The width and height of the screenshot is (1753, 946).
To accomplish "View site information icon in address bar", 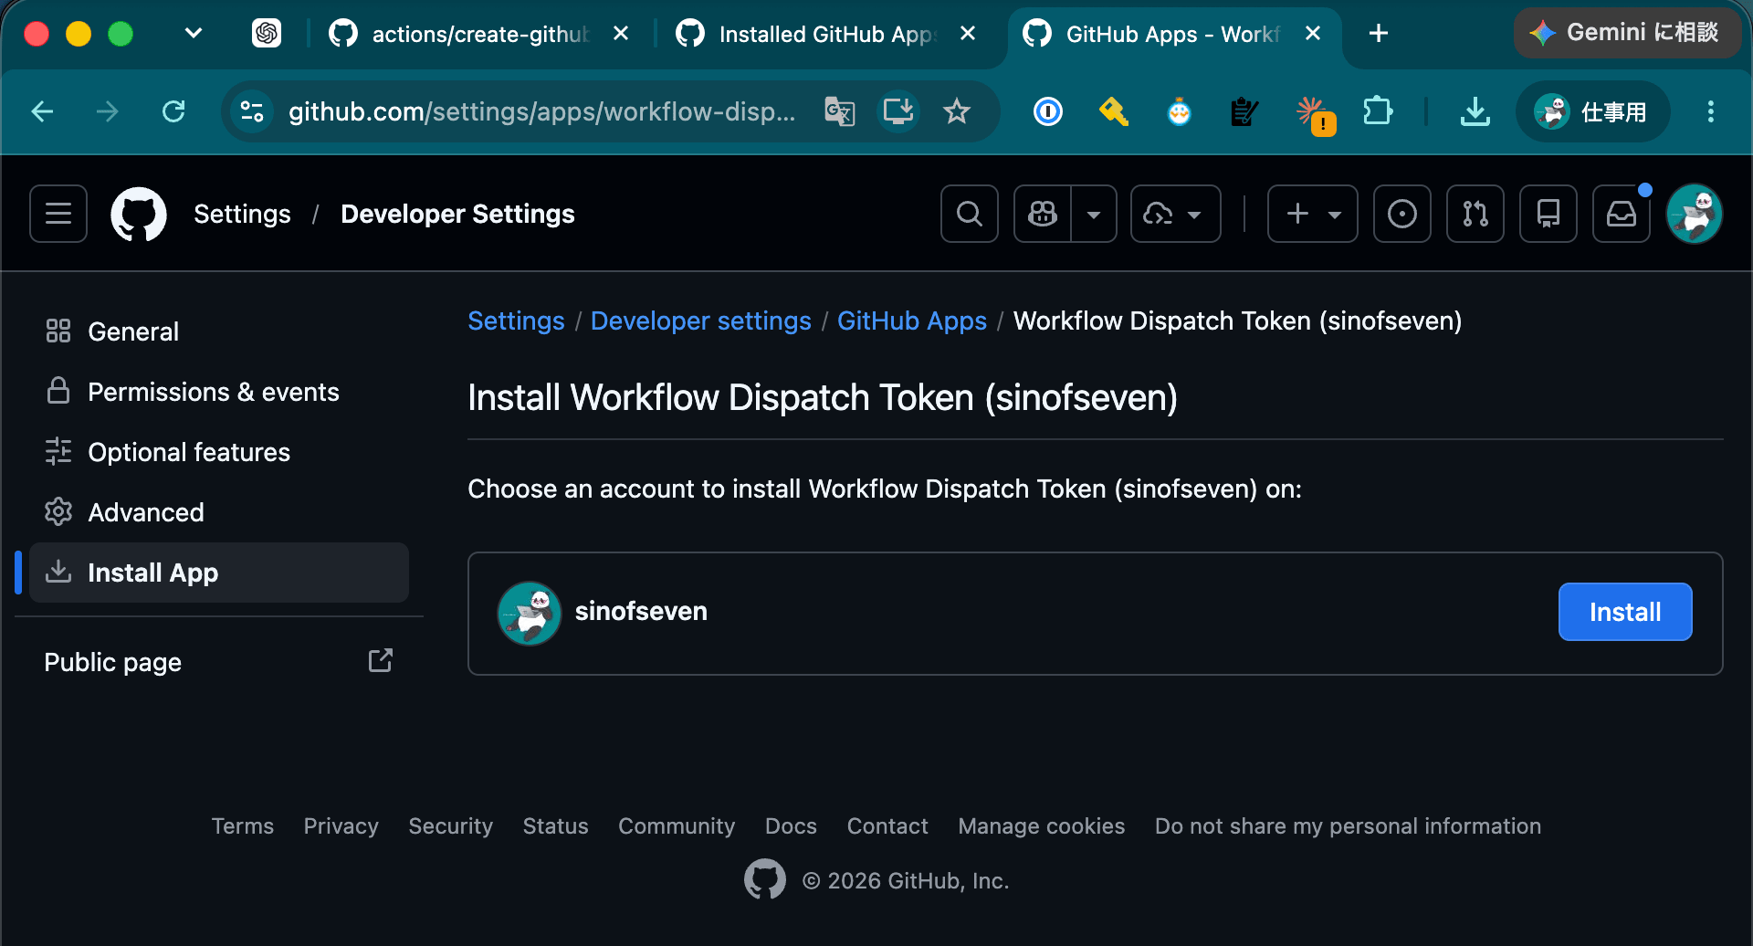I will coord(252,111).
